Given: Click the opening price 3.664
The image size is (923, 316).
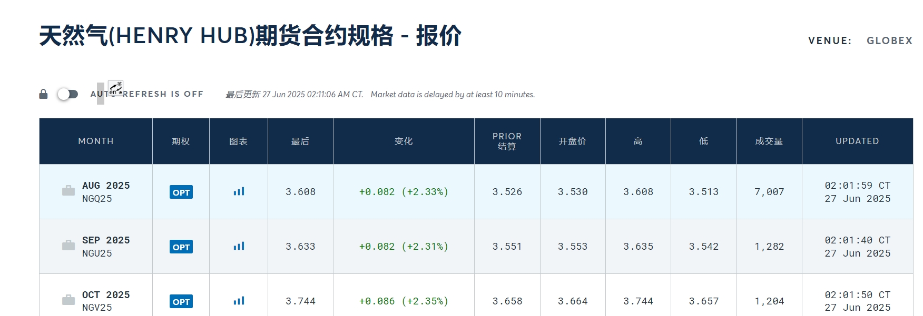Looking at the screenshot, I should pyautogui.click(x=573, y=301).
